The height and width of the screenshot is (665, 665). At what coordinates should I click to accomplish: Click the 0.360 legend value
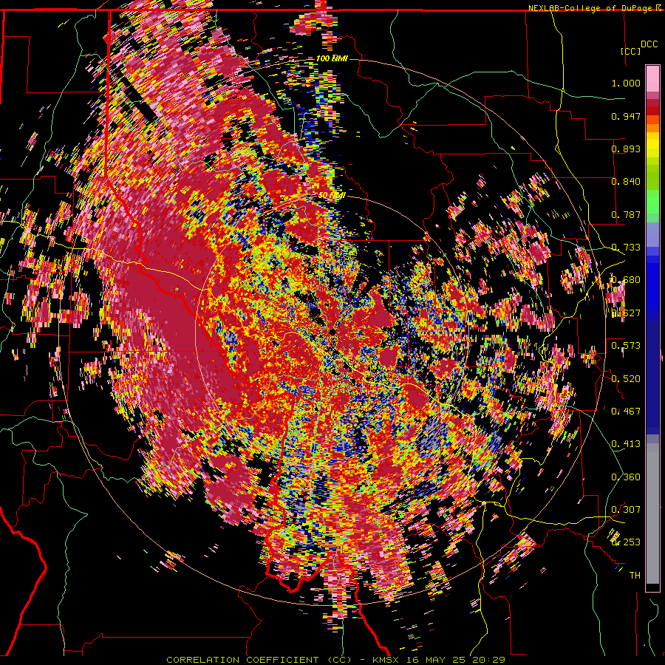[626, 477]
